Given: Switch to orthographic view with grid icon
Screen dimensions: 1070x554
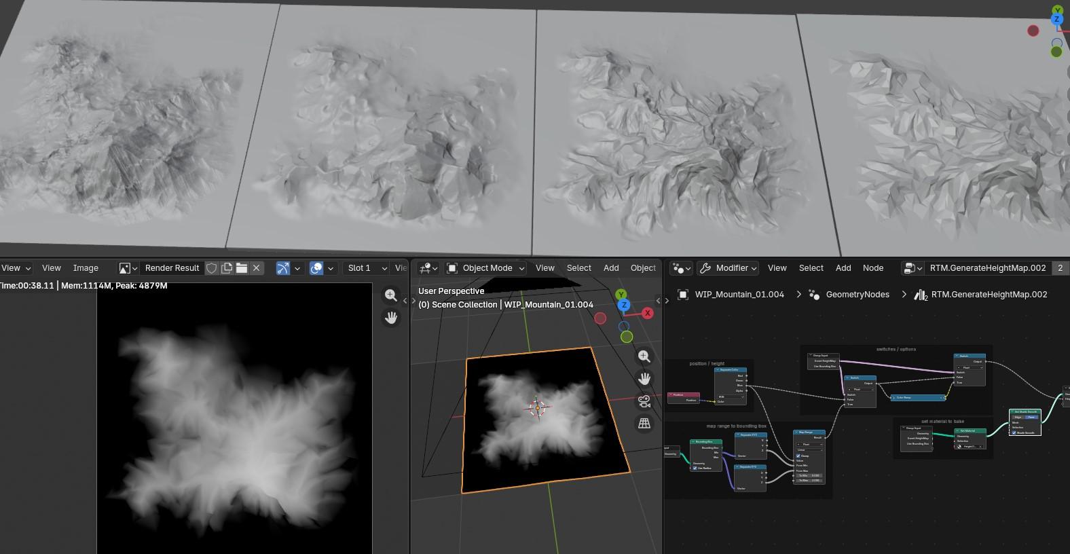Looking at the screenshot, I should pyautogui.click(x=644, y=424).
